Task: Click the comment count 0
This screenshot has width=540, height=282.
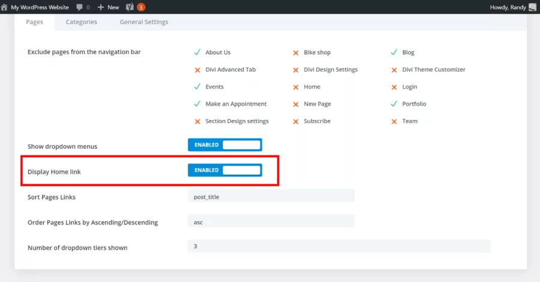Action: (x=88, y=7)
